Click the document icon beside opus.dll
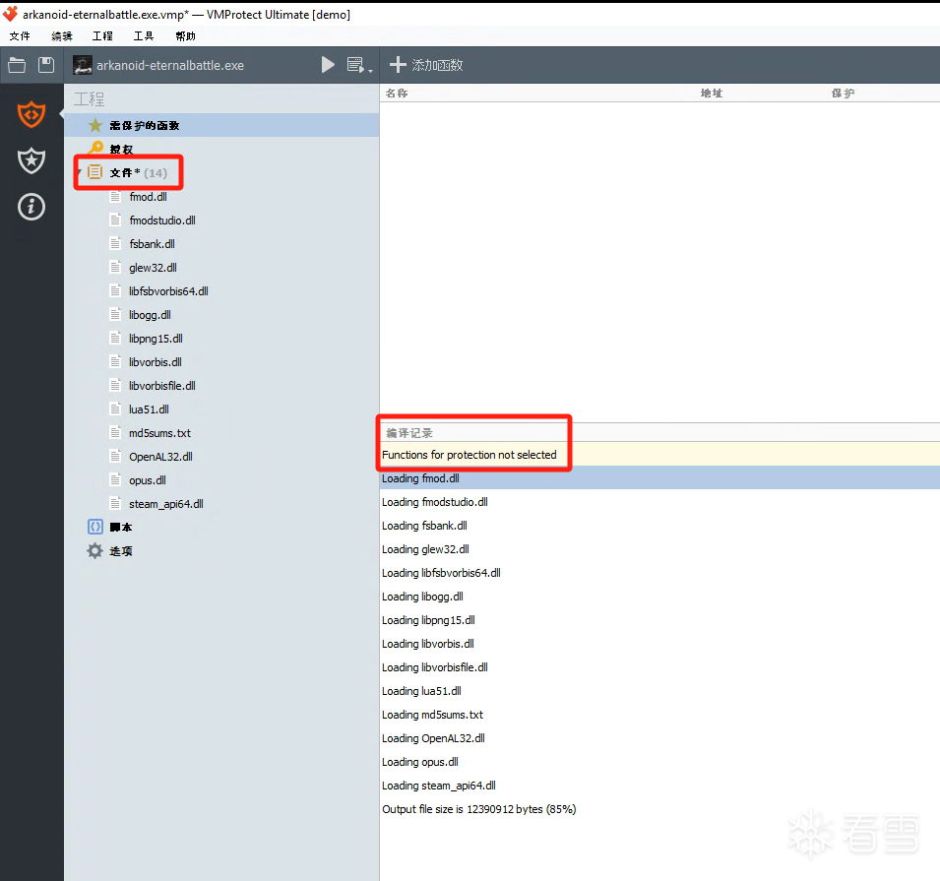Viewport: 940px width, 881px height. tap(115, 479)
